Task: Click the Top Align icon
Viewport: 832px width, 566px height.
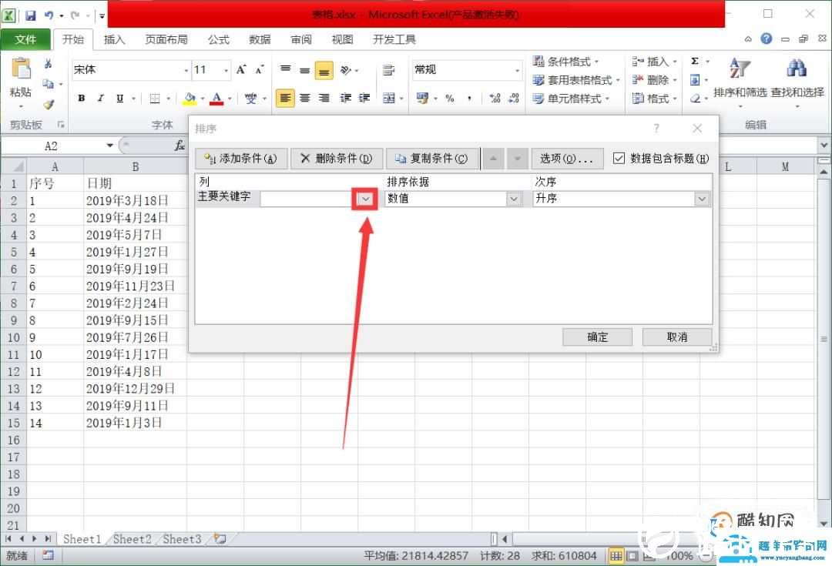Action: tap(286, 69)
